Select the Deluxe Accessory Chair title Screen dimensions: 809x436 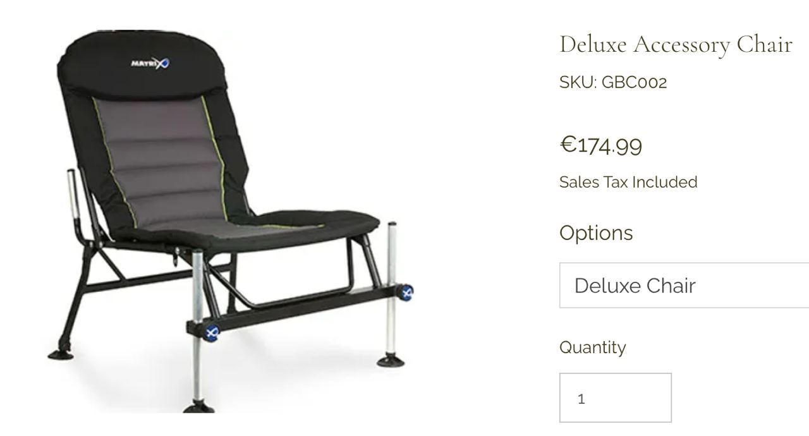pos(676,44)
